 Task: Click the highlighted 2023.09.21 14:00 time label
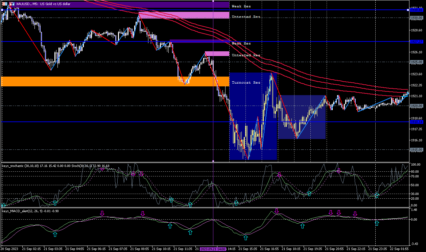tap(213, 249)
